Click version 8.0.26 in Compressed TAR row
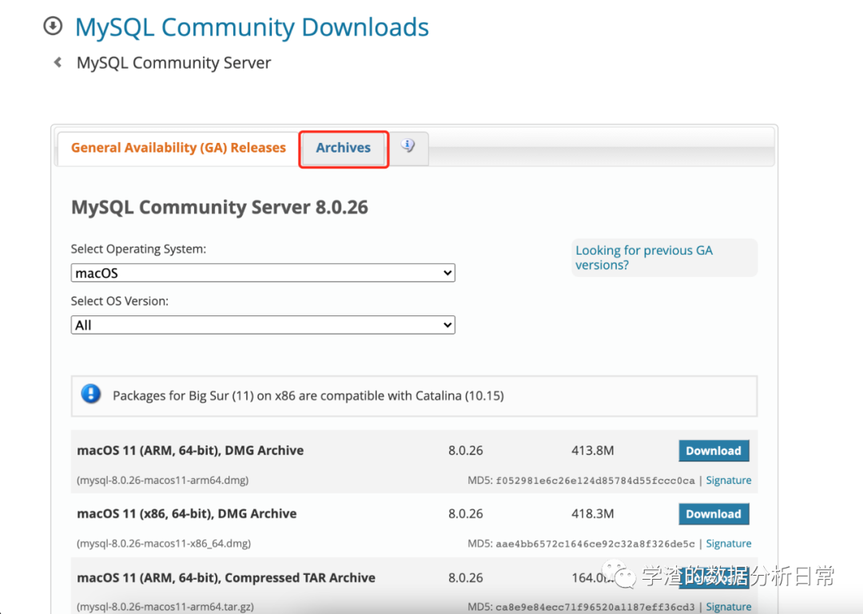 [x=466, y=578]
